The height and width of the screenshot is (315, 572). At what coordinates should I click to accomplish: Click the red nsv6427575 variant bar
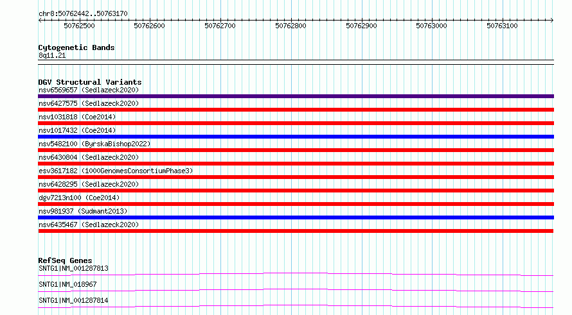tap(296, 110)
